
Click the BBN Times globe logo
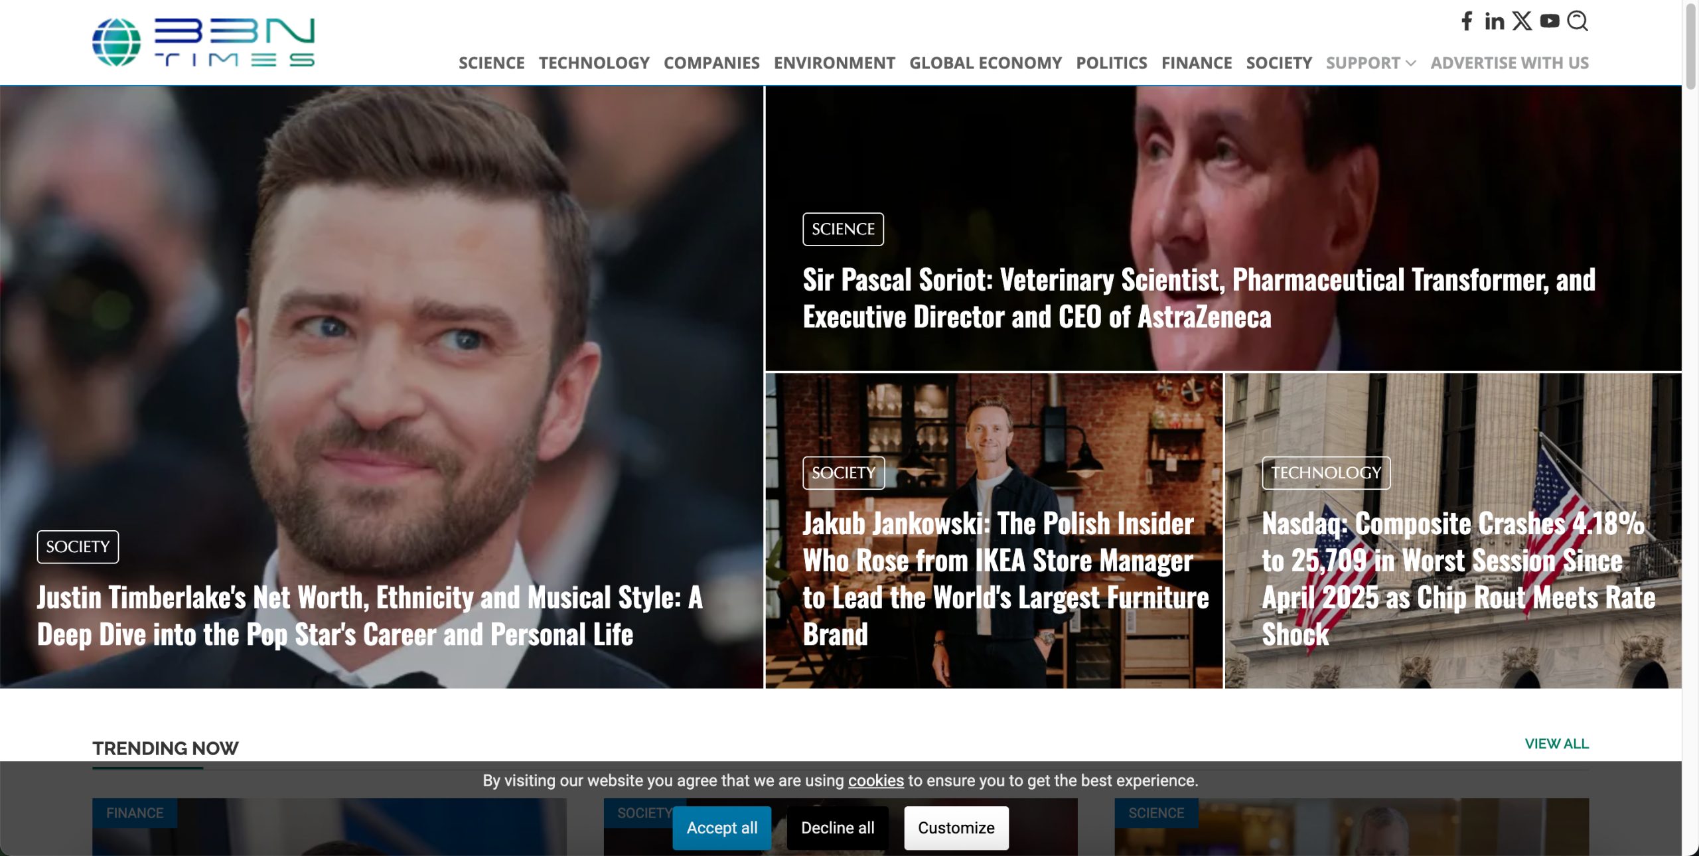point(203,42)
